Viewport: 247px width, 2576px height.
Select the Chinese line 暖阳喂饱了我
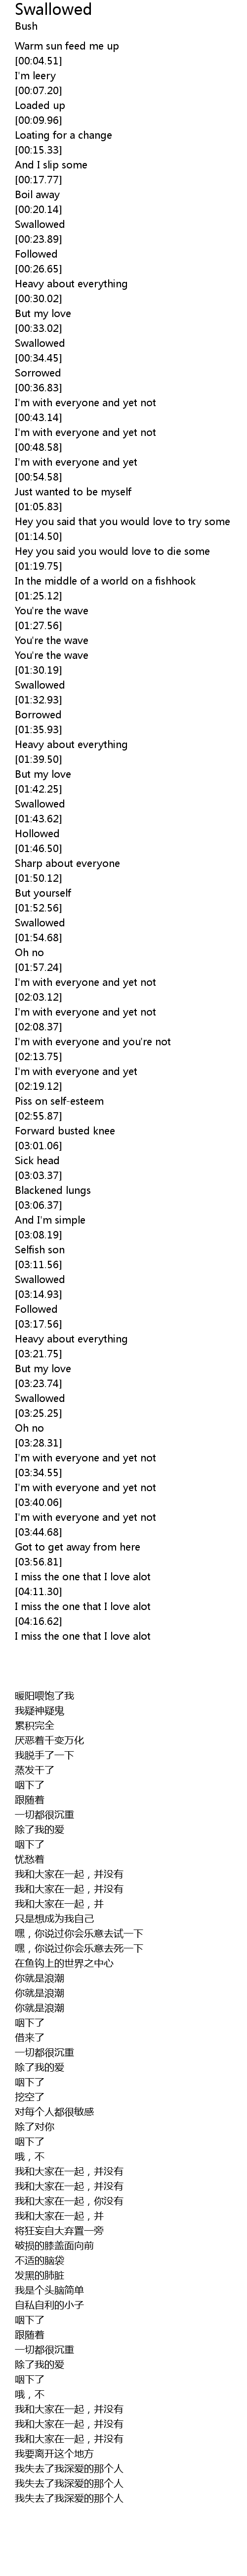click(44, 1696)
